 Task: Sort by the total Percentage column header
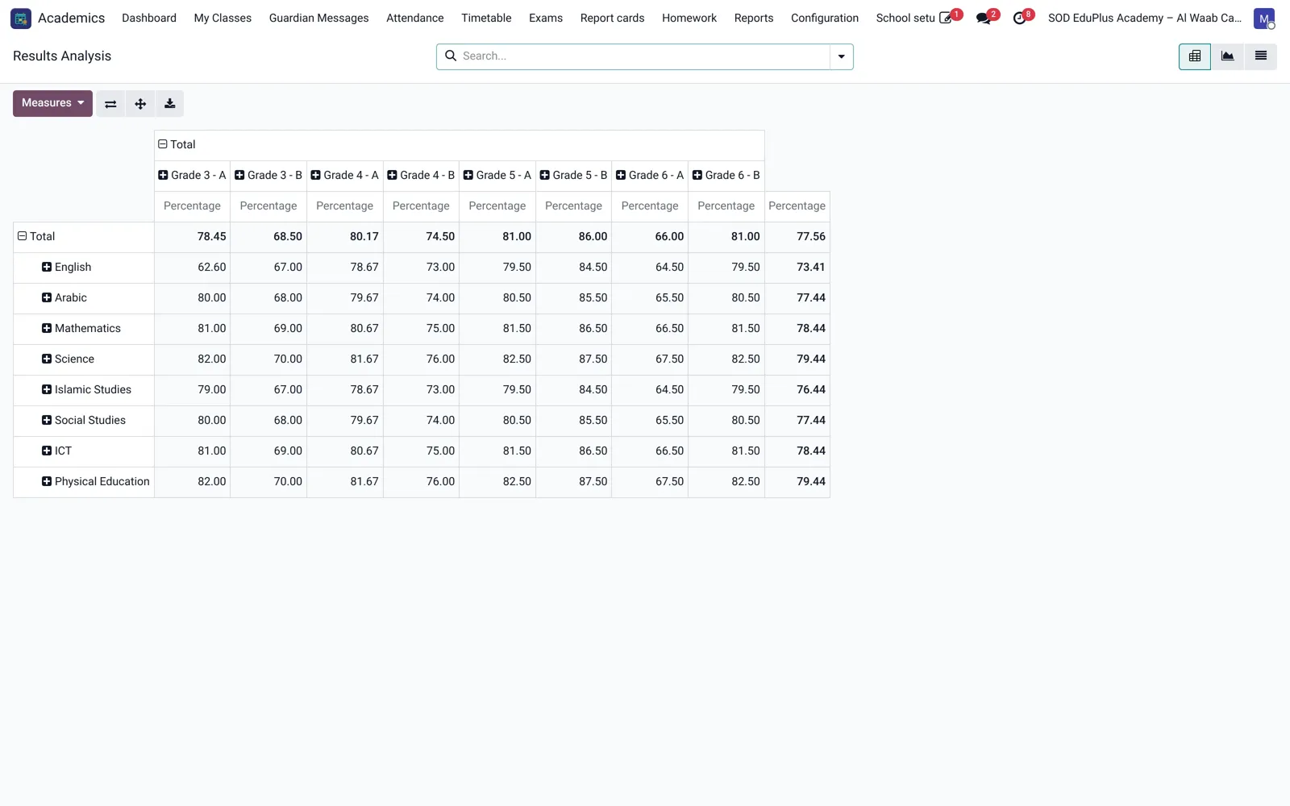tap(797, 206)
